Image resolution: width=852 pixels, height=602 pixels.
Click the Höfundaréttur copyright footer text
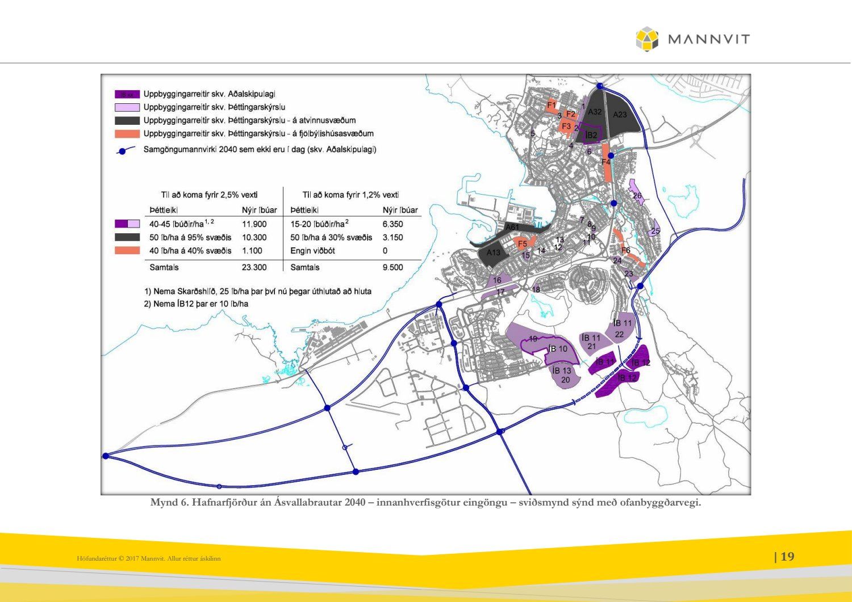coord(149,558)
